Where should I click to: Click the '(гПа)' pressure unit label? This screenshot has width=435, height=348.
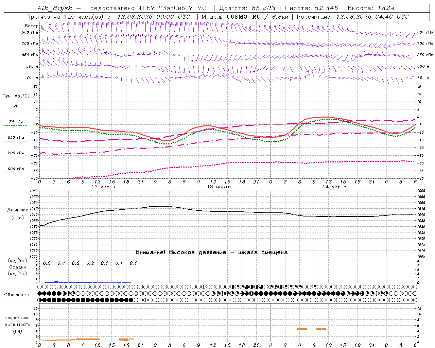tap(18, 217)
